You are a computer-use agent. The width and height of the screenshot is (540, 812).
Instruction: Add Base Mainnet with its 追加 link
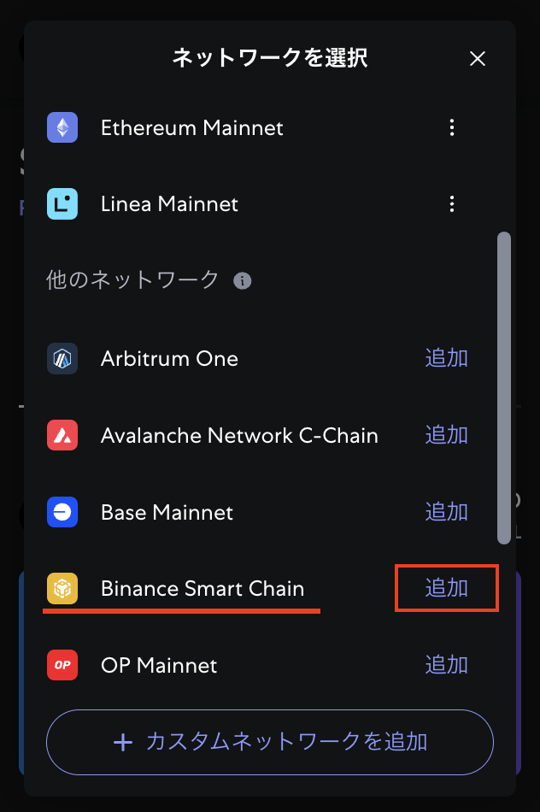click(446, 512)
